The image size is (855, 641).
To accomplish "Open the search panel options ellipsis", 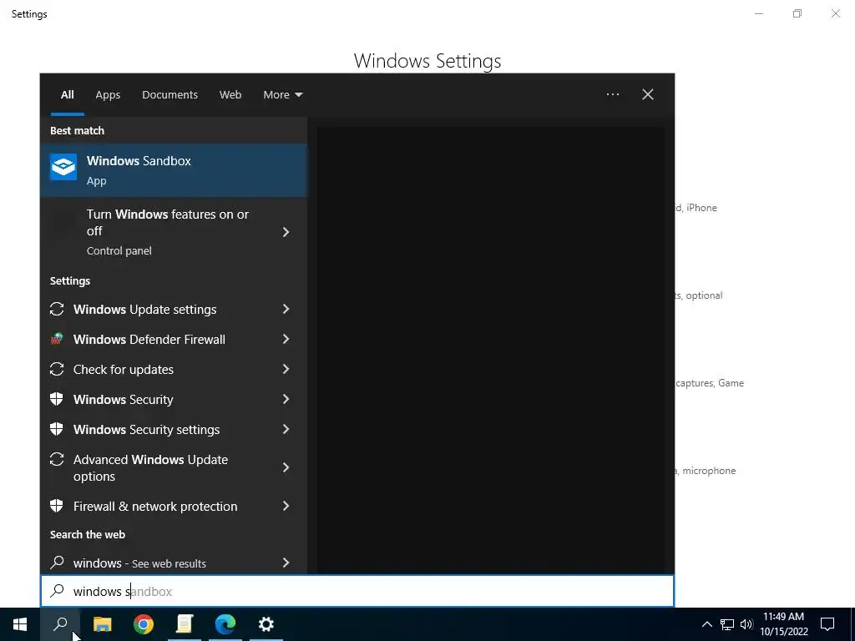I will pyautogui.click(x=613, y=94).
